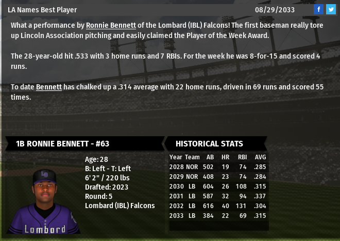340x241 pixels.
Task: Open the Ronnie Bennett link in the first paragraph
Action: 111,25
